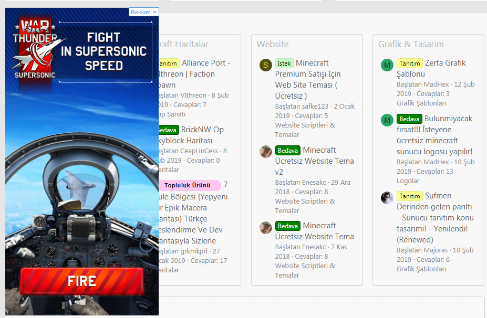Open the VIthreon user profile link
This screenshot has height=318, width=487.
click(x=193, y=96)
